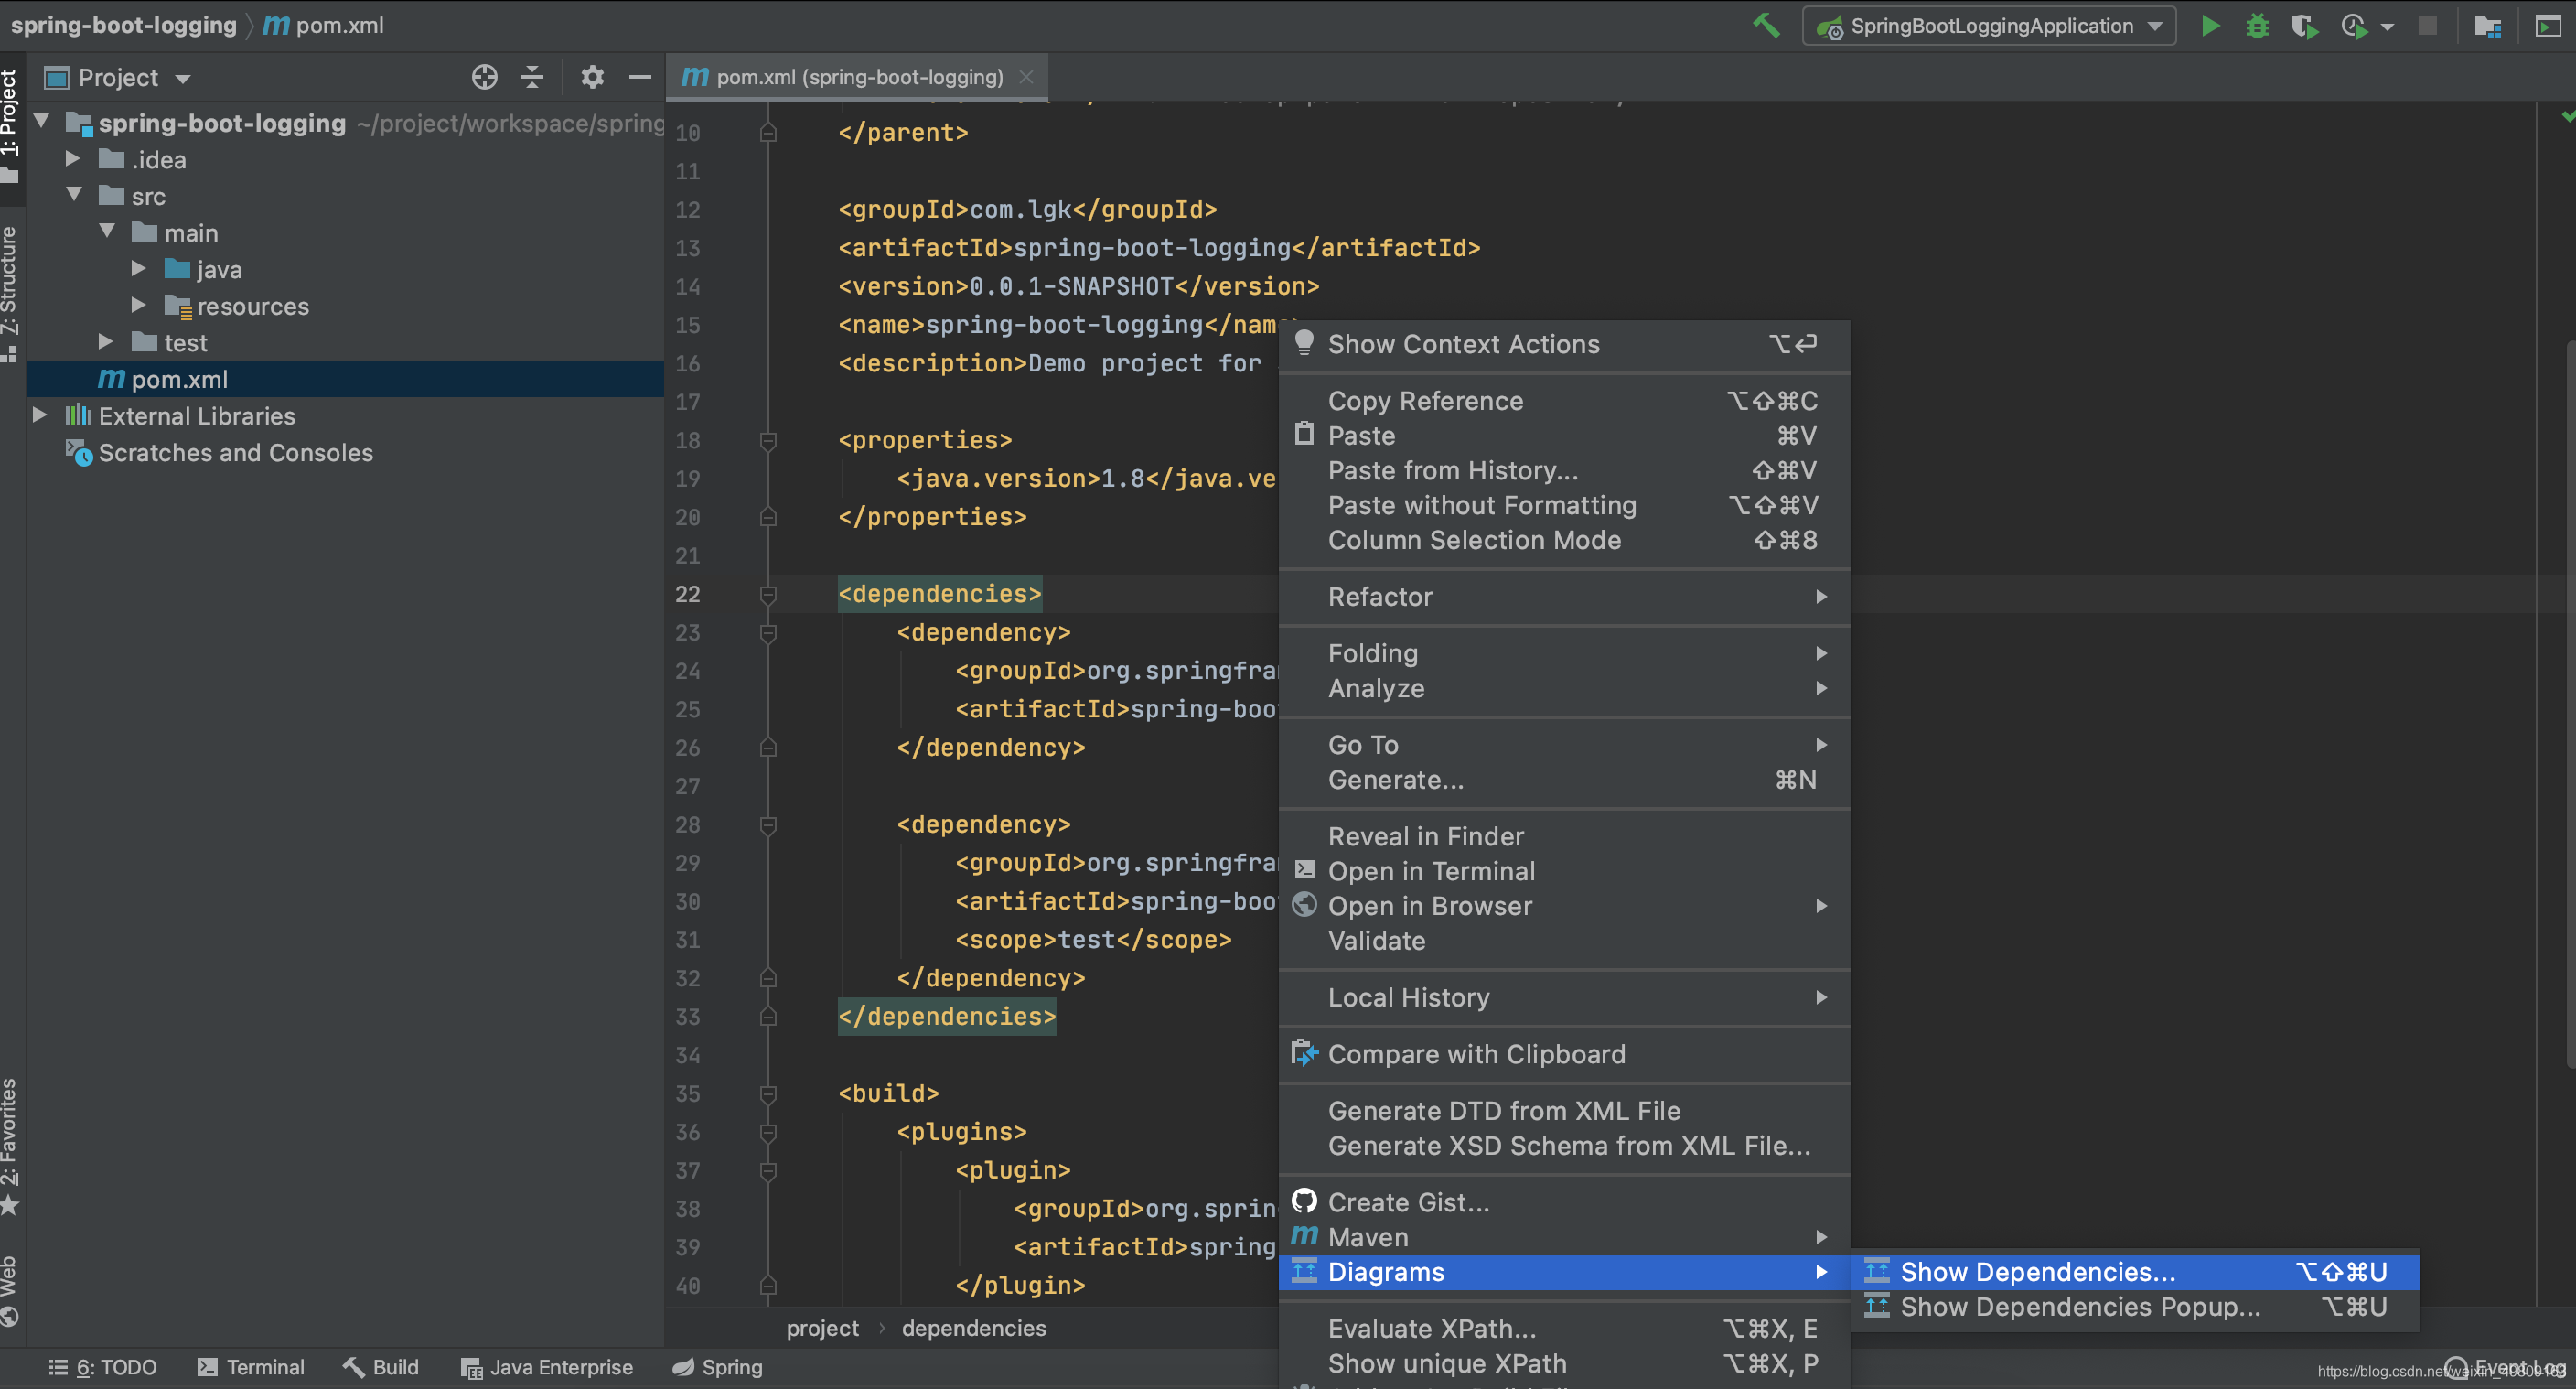Fold the properties block at line 18
The height and width of the screenshot is (1389, 2576).
(x=768, y=441)
